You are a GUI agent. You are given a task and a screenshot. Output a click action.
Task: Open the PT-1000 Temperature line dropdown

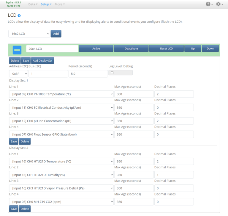pos(61,94)
